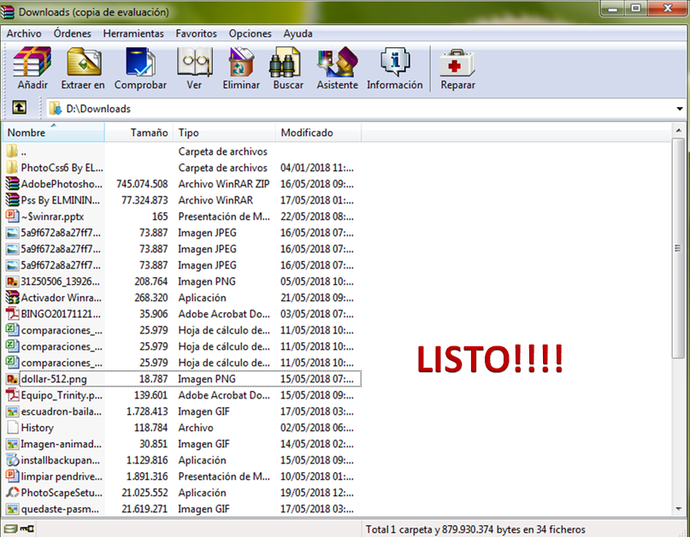Click the 02/05/2018 06:... modified date

(x=317, y=428)
